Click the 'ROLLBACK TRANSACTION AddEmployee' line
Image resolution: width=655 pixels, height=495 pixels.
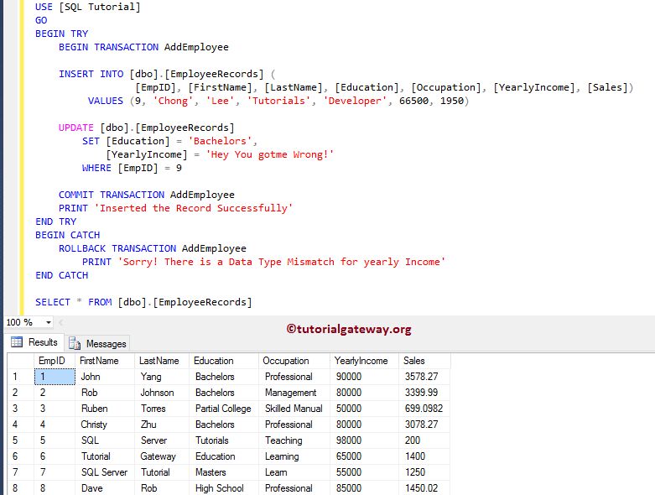click(x=153, y=248)
